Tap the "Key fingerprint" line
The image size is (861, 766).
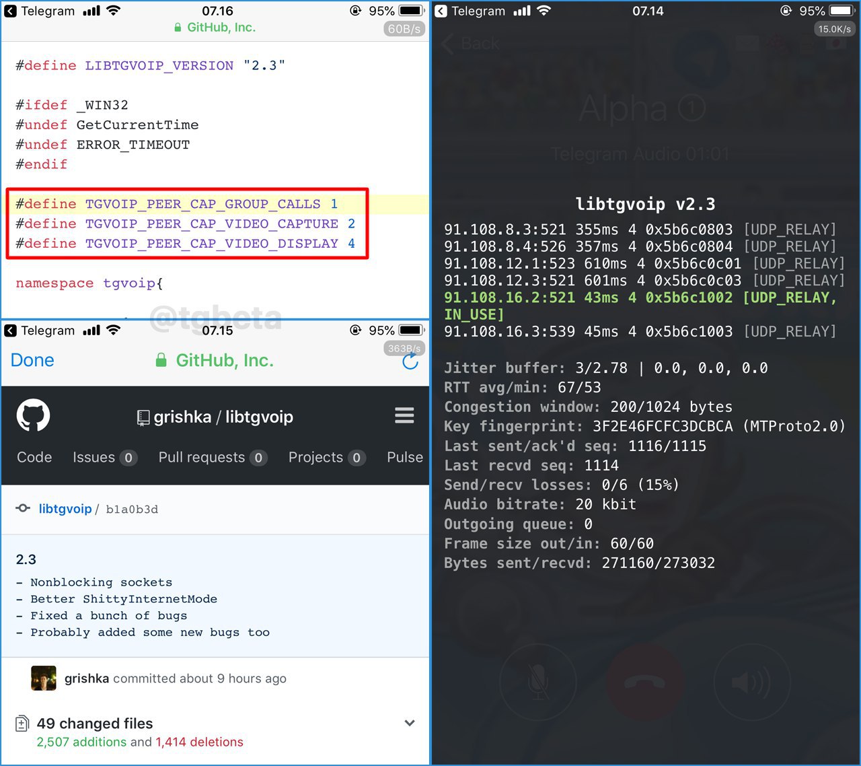644,427
